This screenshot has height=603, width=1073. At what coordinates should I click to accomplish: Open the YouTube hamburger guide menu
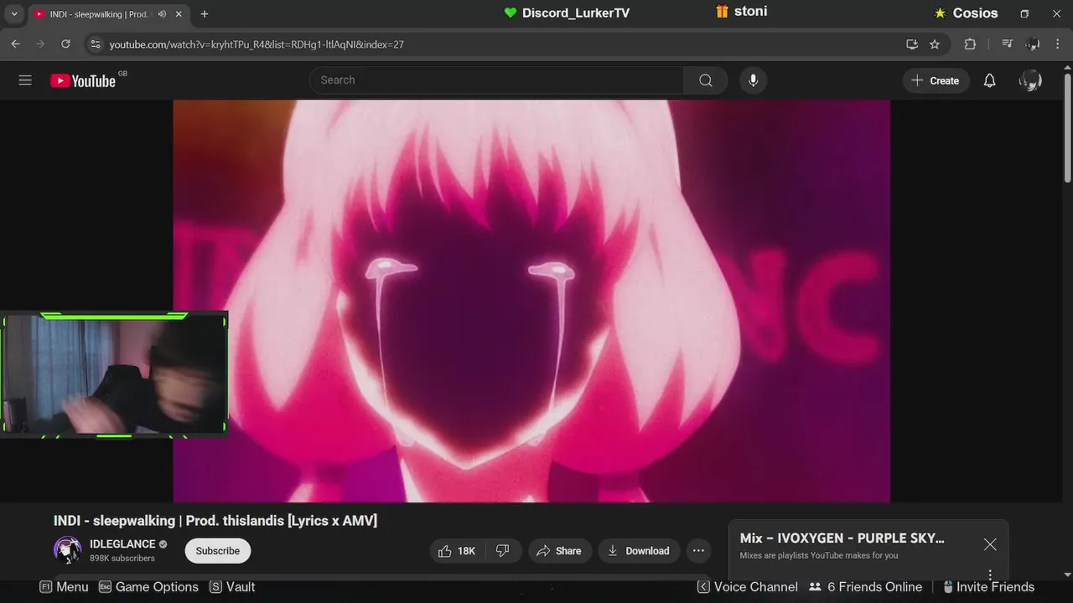tap(25, 80)
